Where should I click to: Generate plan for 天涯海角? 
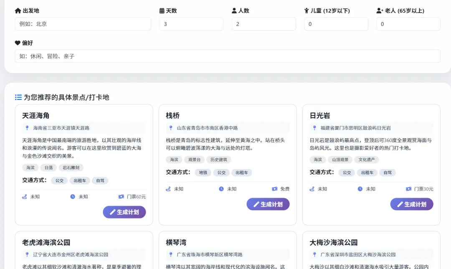tap(124, 212)
